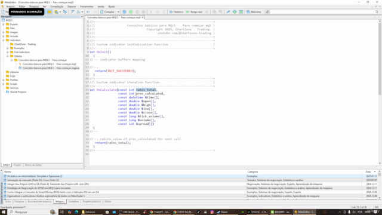The width and height of the screenshot is (382, 215).
Task: Click the terminal window icon before Welcome
Action: pyautogui.click(x=241, y=12)
